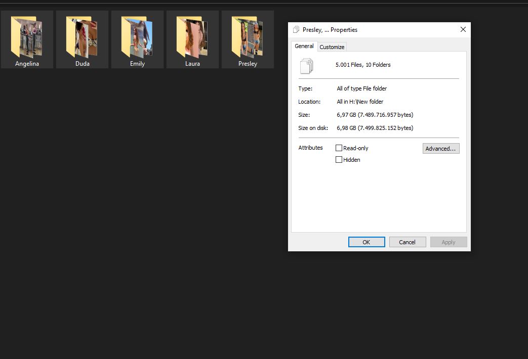Switch to the General tab
This screenshot has height=359, width=528.
click(304, 46)
